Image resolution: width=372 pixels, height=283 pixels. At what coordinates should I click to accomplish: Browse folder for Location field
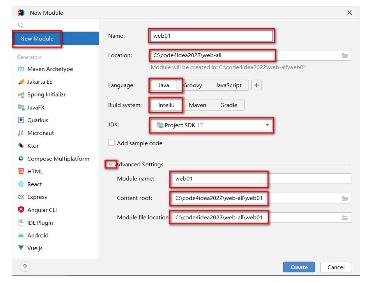(x=345, y=55)
